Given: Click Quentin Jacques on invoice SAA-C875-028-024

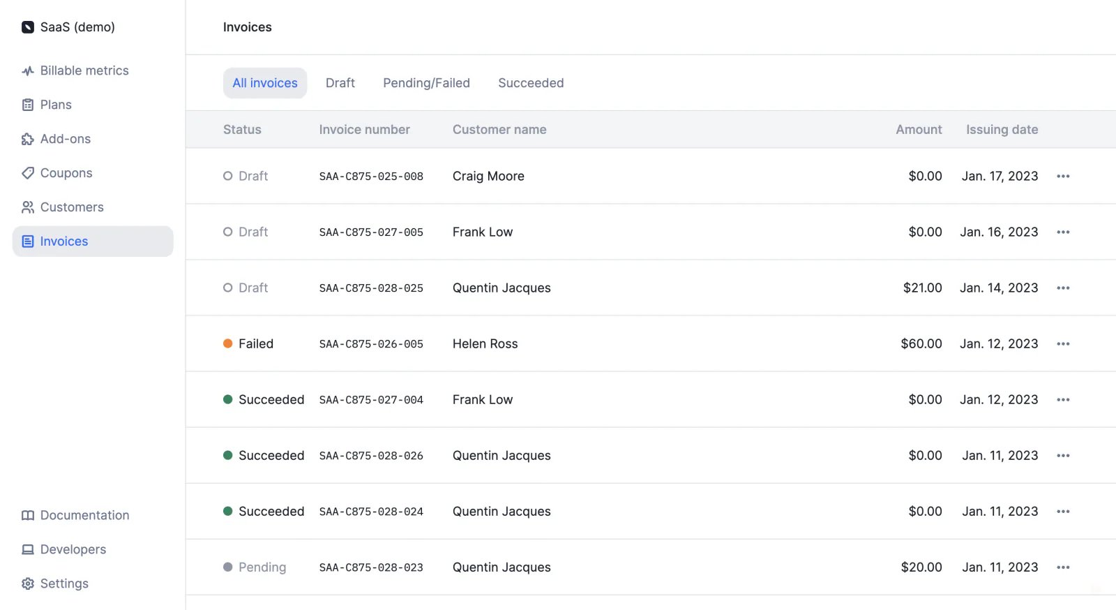Looking at the screenshot, I should (502, 511).
